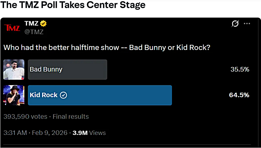
Task: Click the Grok slashed-circle icon
Action: [x=235, y=24]
